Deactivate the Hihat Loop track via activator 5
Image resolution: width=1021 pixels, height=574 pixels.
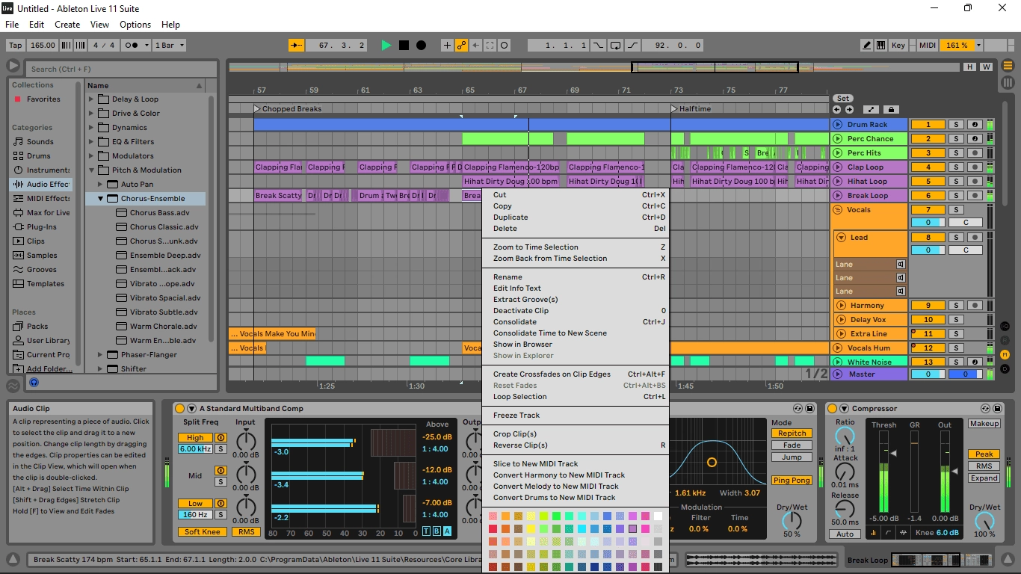[x=929, y=182]
